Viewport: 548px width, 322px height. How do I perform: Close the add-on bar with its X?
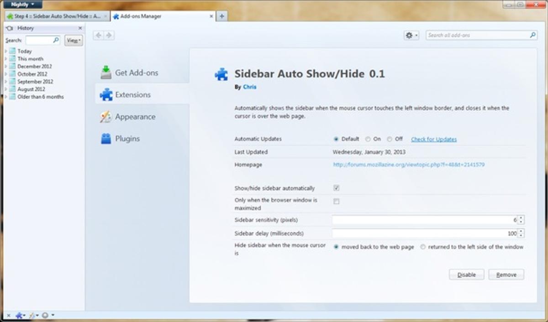[x=9, y=316]
